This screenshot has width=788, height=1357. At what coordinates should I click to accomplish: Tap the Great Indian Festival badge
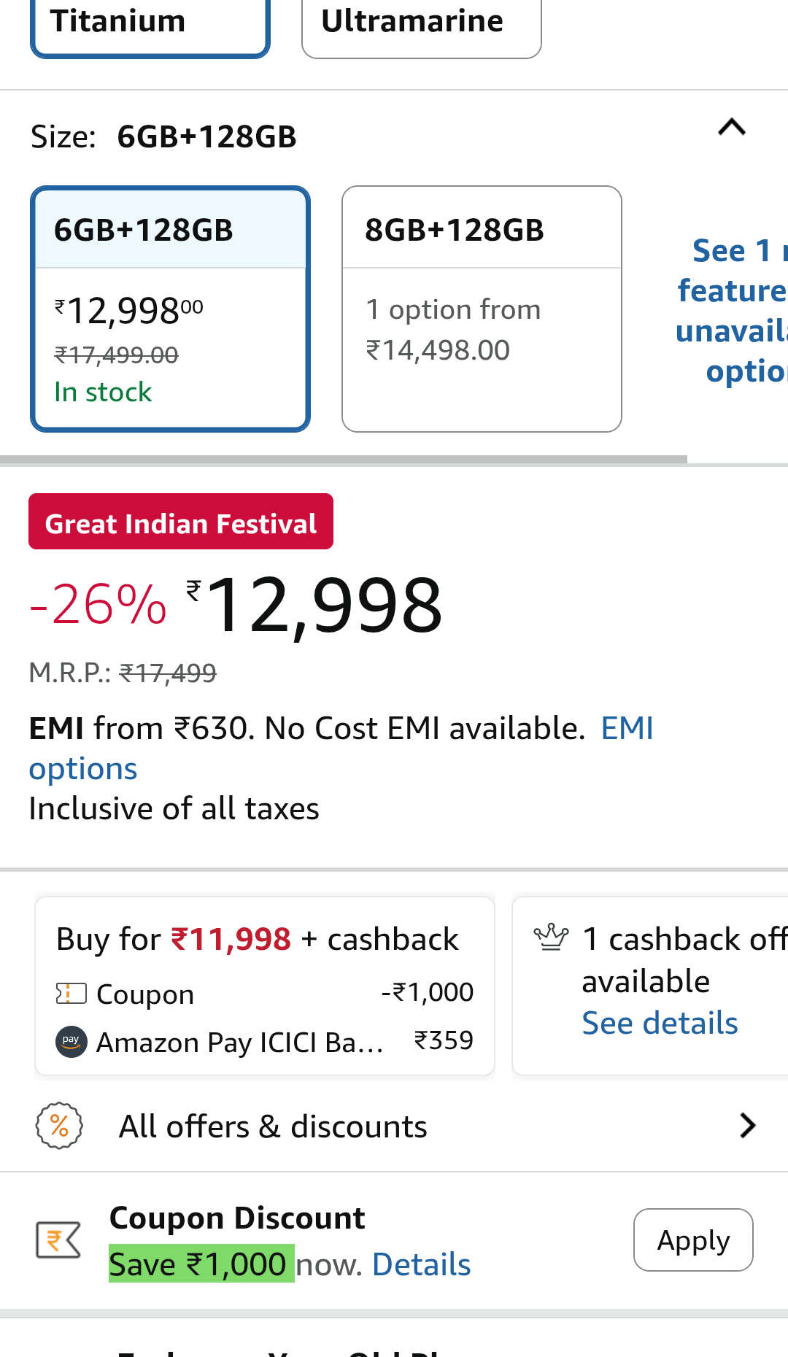coord(181,522)
